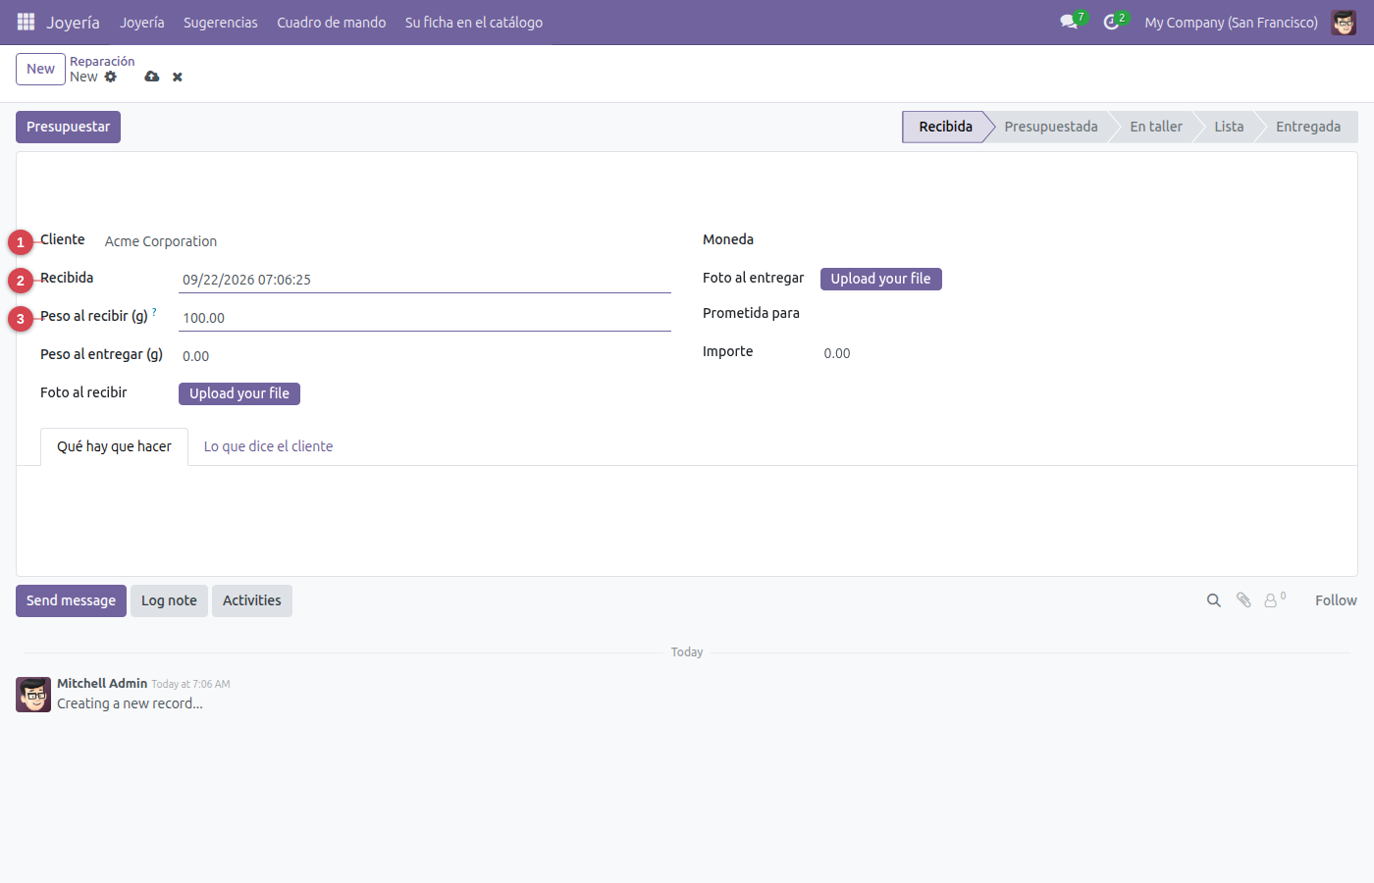Open the activities clock icon
1374x883 pixels.
pos(1111,22)
